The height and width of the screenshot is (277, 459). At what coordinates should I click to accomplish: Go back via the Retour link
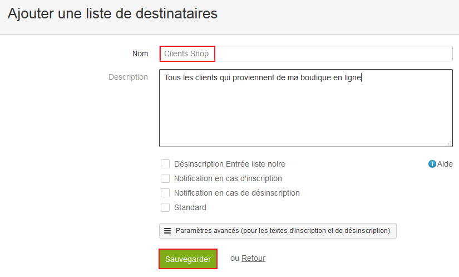tap(253, 258)
